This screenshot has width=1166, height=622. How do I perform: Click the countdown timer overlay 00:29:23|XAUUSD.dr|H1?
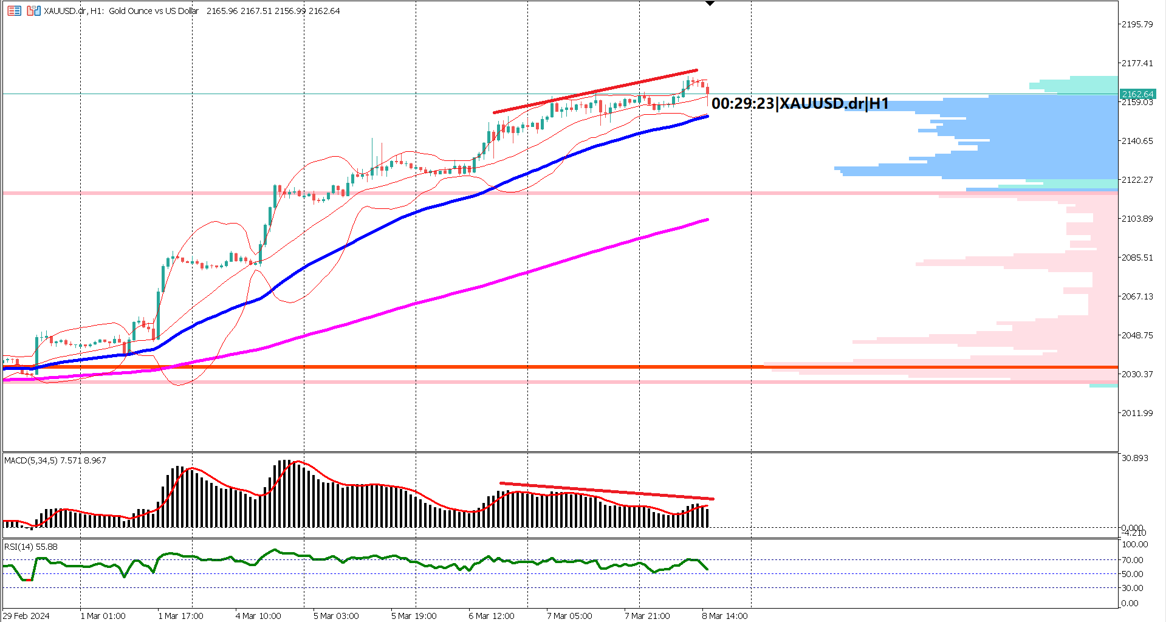(x=799, y=104)
